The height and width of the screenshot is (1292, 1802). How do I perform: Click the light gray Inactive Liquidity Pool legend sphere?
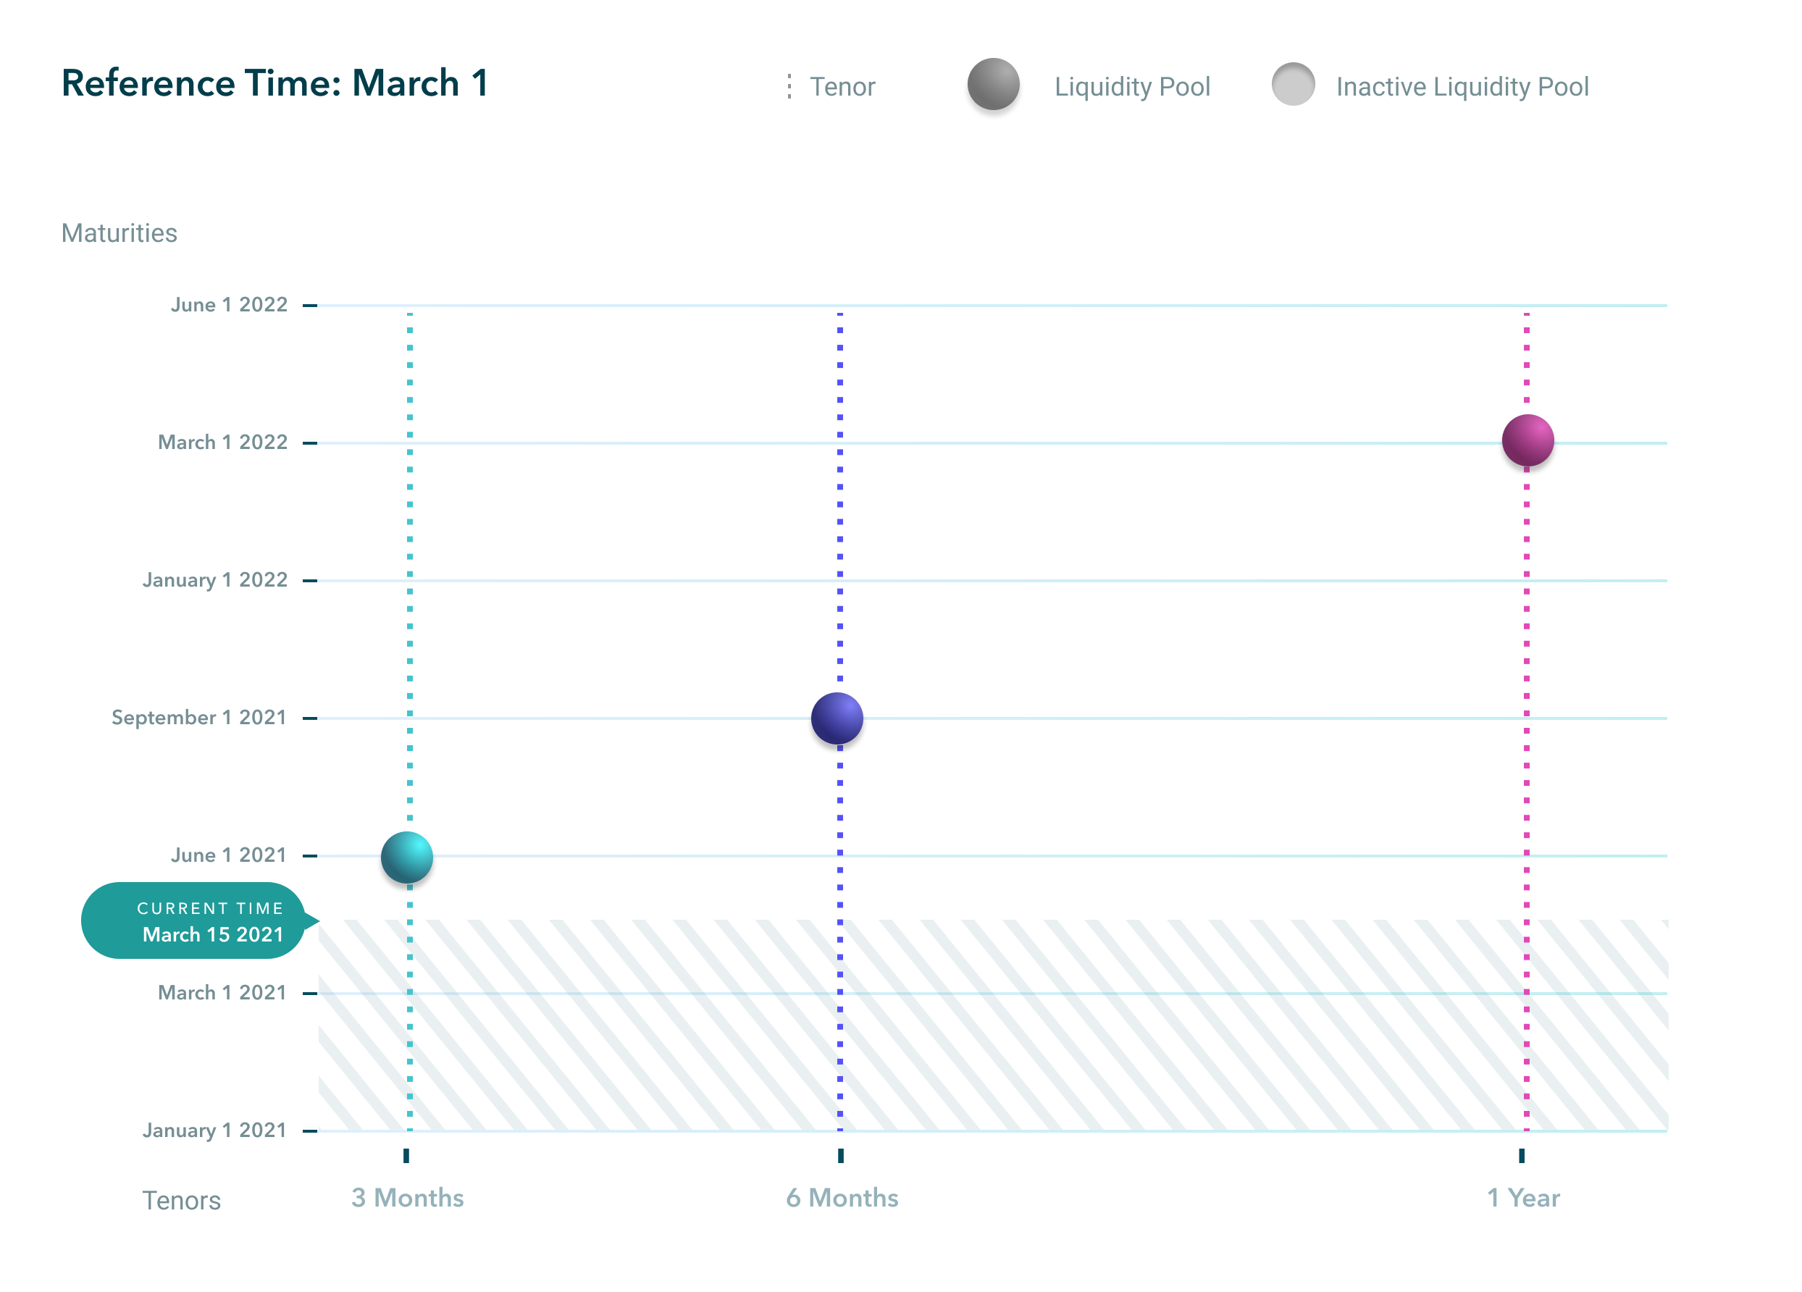1293,84
